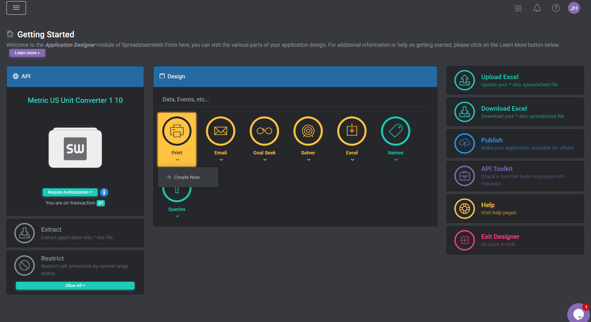Screen dimensions: 591x322
Task: Click the Exit Designer icon
Action: [x=465, y=240]
